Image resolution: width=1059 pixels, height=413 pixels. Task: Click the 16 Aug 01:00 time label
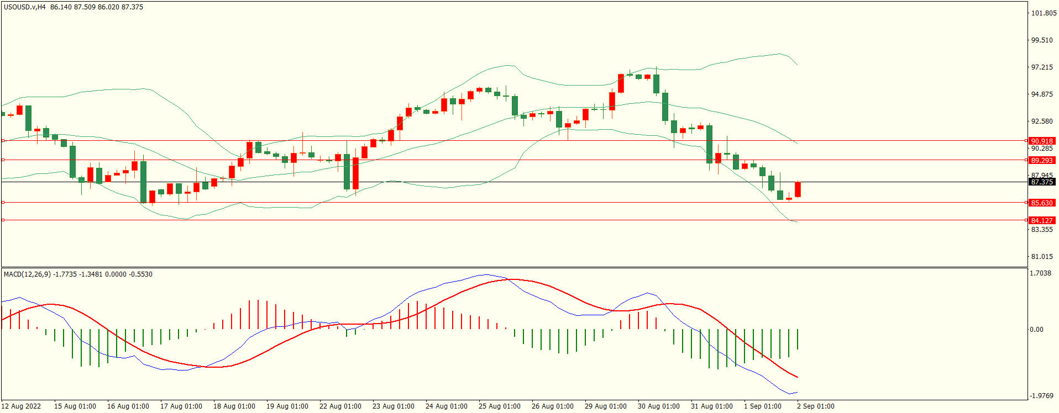128,406
